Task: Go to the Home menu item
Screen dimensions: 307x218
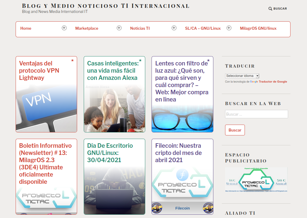Action: (26, 29)
